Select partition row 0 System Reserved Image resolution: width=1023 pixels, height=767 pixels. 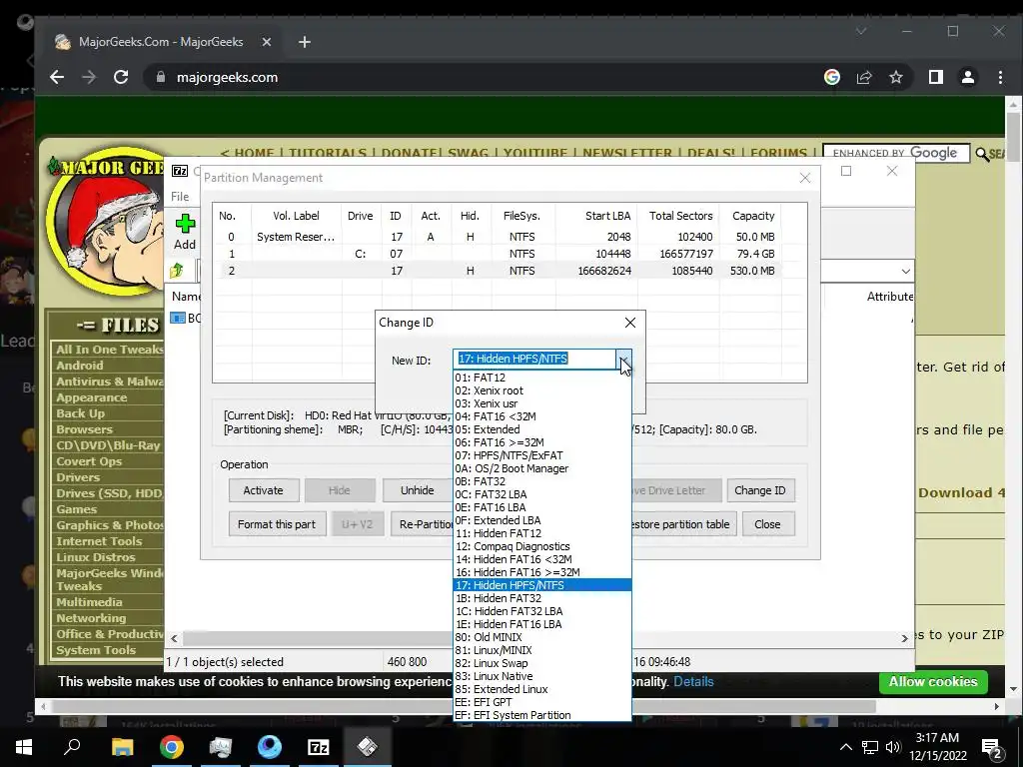(x=500, y=237)
